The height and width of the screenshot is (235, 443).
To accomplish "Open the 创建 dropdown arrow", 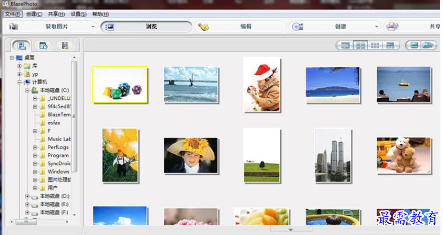I will coord(376,27).
